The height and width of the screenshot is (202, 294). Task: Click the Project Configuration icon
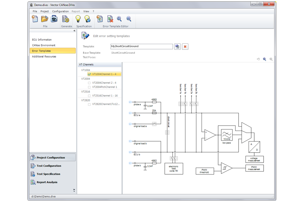coord(33,157)
